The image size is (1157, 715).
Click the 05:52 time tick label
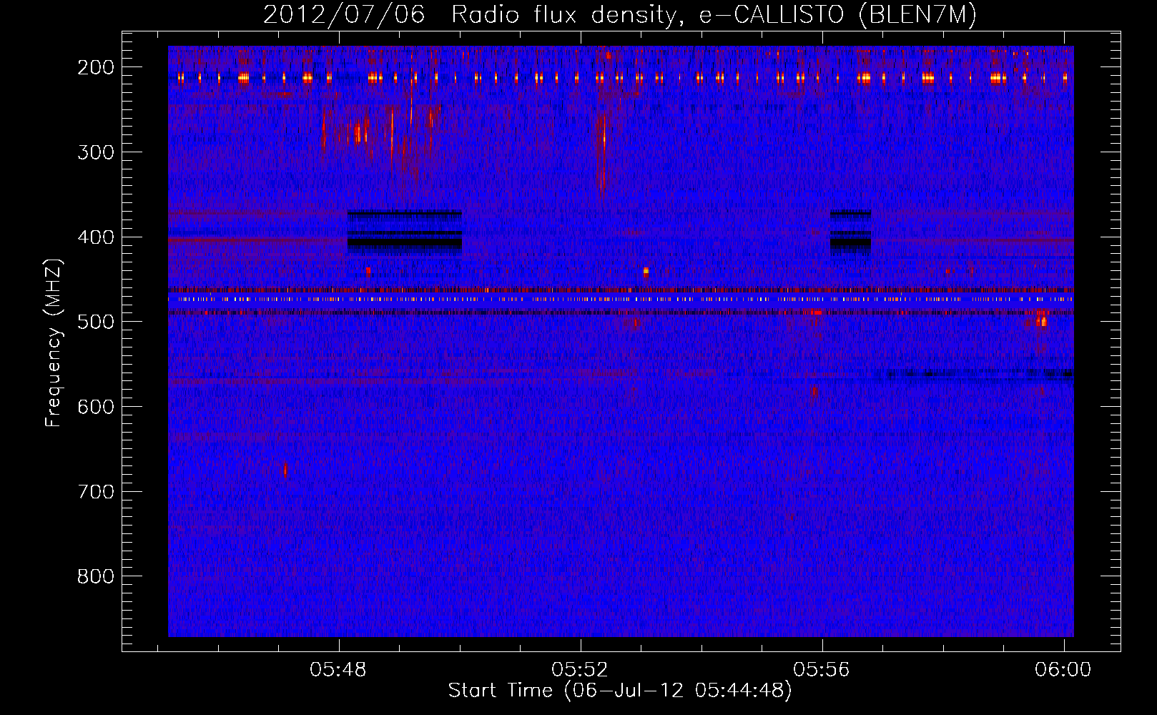580,670
